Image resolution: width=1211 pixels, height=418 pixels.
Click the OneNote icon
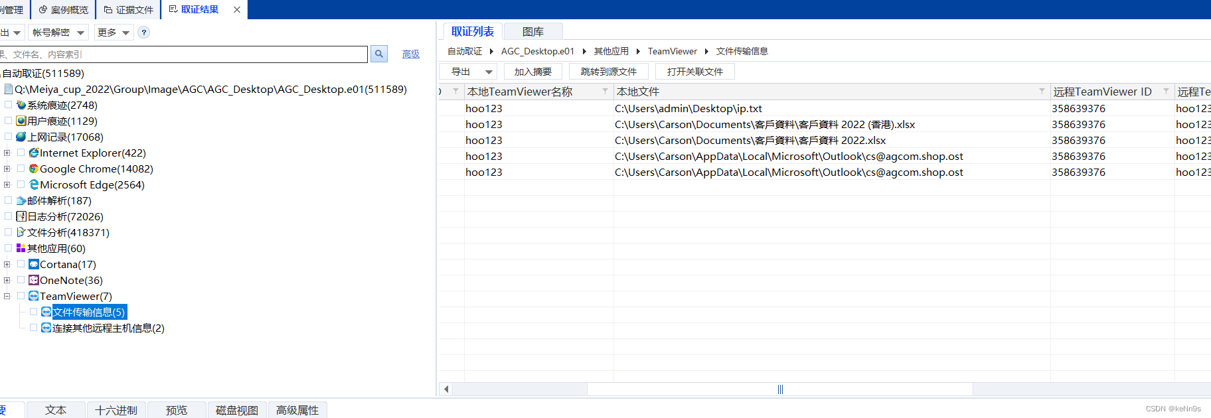coord(34,280)
